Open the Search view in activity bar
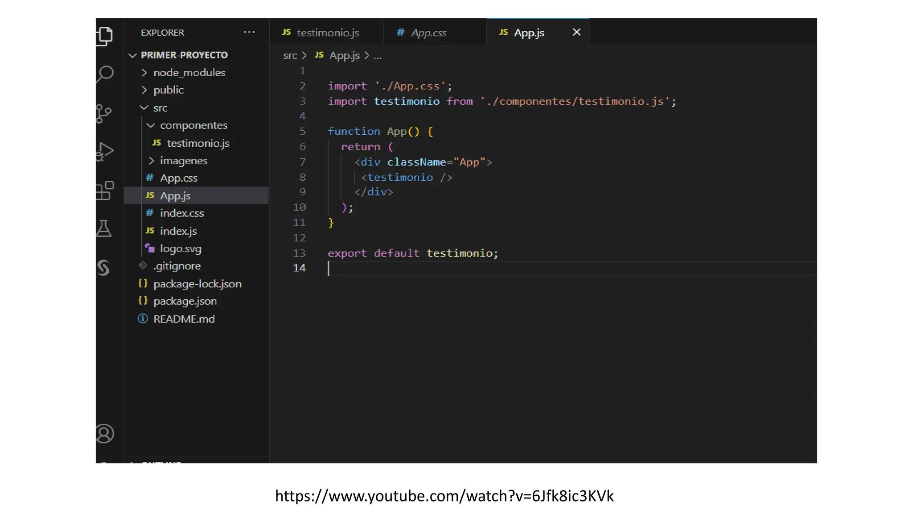This screenshot has width=913, height=514. coord(105,75)
